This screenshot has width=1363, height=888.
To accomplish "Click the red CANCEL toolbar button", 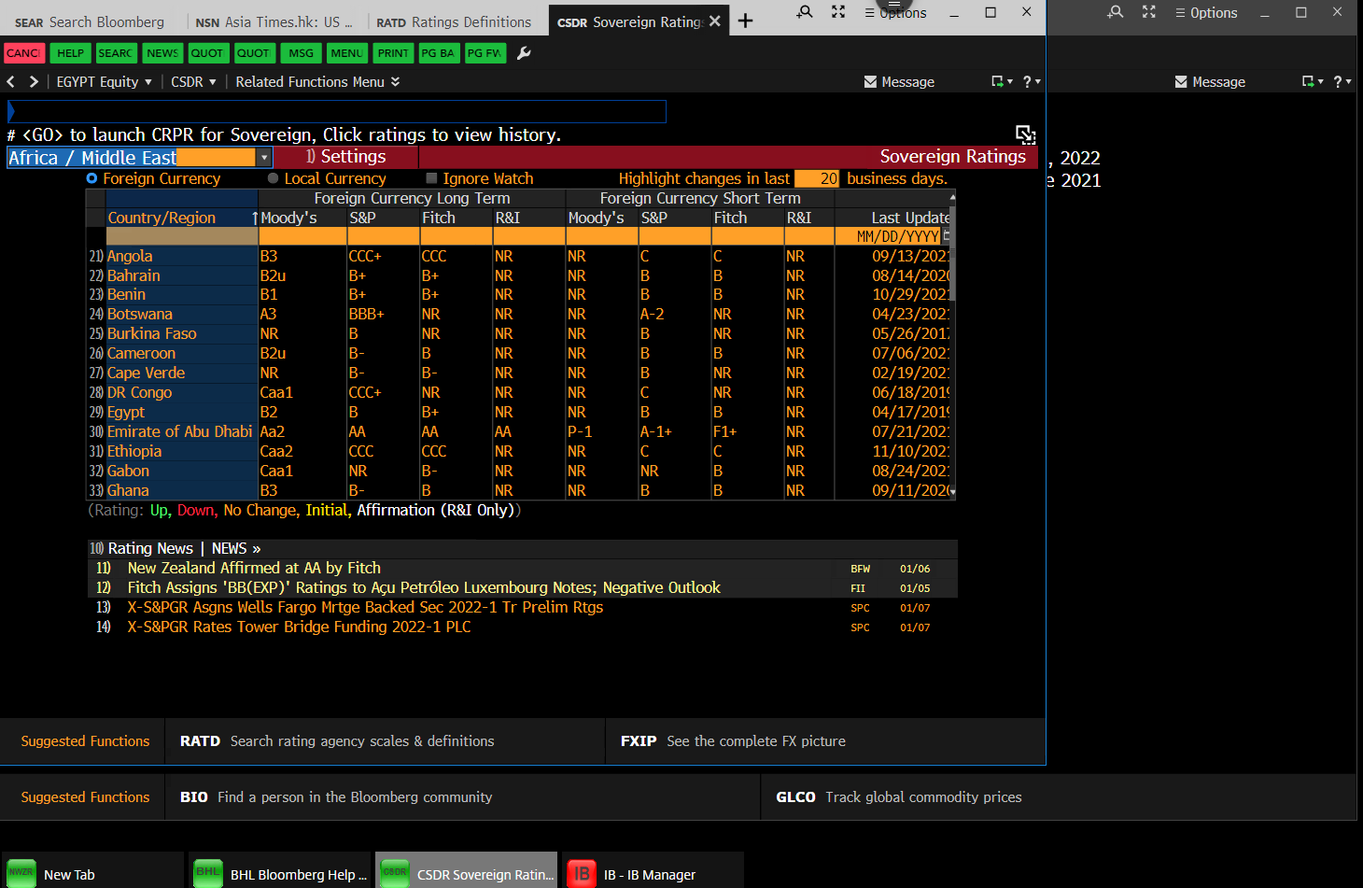I will point(24,53).
